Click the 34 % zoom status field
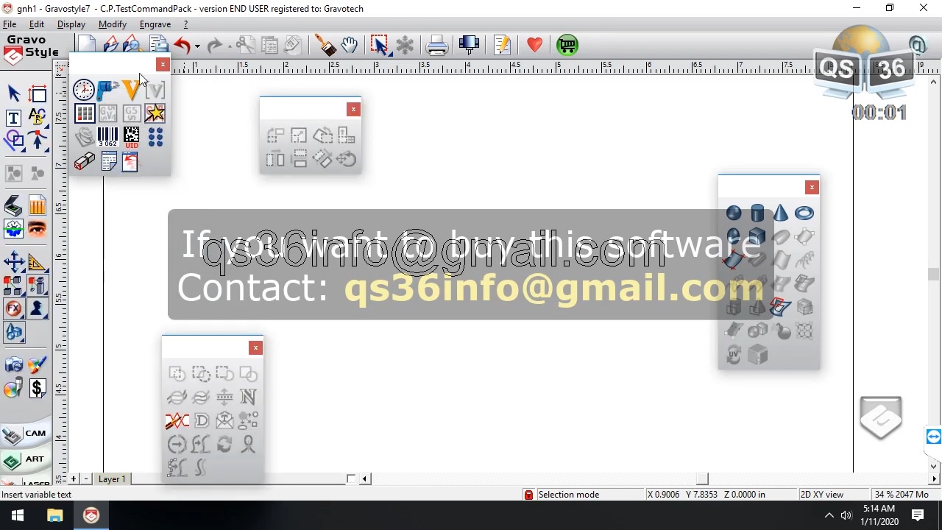 pyautogui.click(x=902, y=495)
